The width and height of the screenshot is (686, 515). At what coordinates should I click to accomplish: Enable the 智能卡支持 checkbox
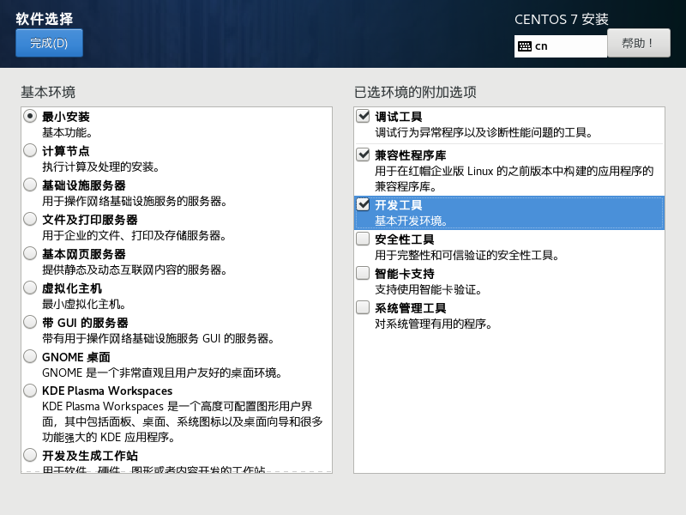[363, 273]
